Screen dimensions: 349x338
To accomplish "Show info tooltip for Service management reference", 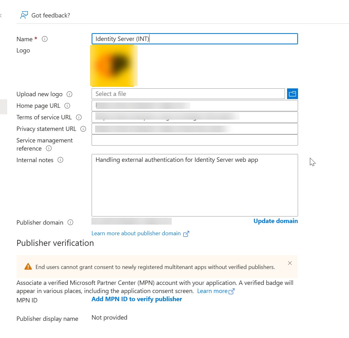I will [x=49, y=148].
